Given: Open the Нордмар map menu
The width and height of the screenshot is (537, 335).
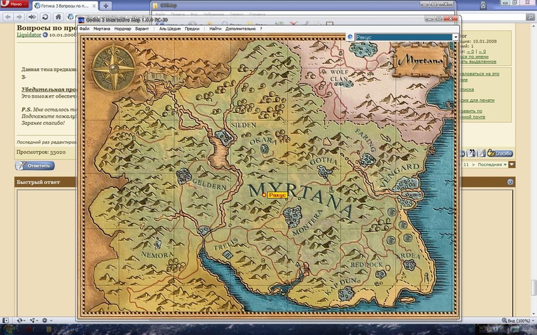Looking at the screenshot, I should 122,29.
